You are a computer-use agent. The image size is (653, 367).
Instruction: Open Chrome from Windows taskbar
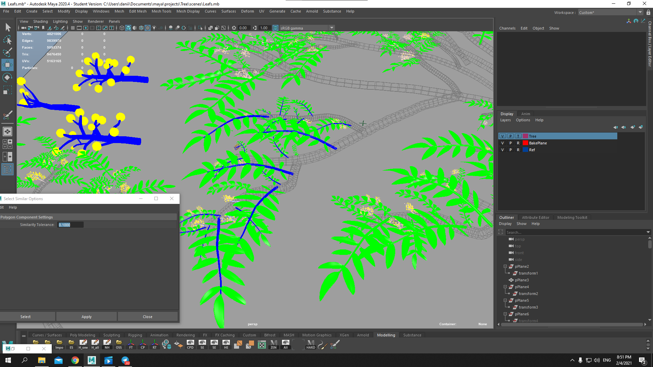pos(75,360)
